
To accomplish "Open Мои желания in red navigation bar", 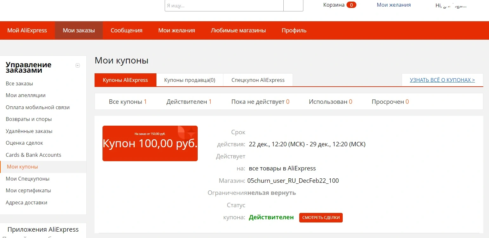I will tap(177, 30).
